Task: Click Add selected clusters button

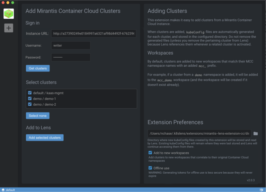Action: (x=45, y=137)
